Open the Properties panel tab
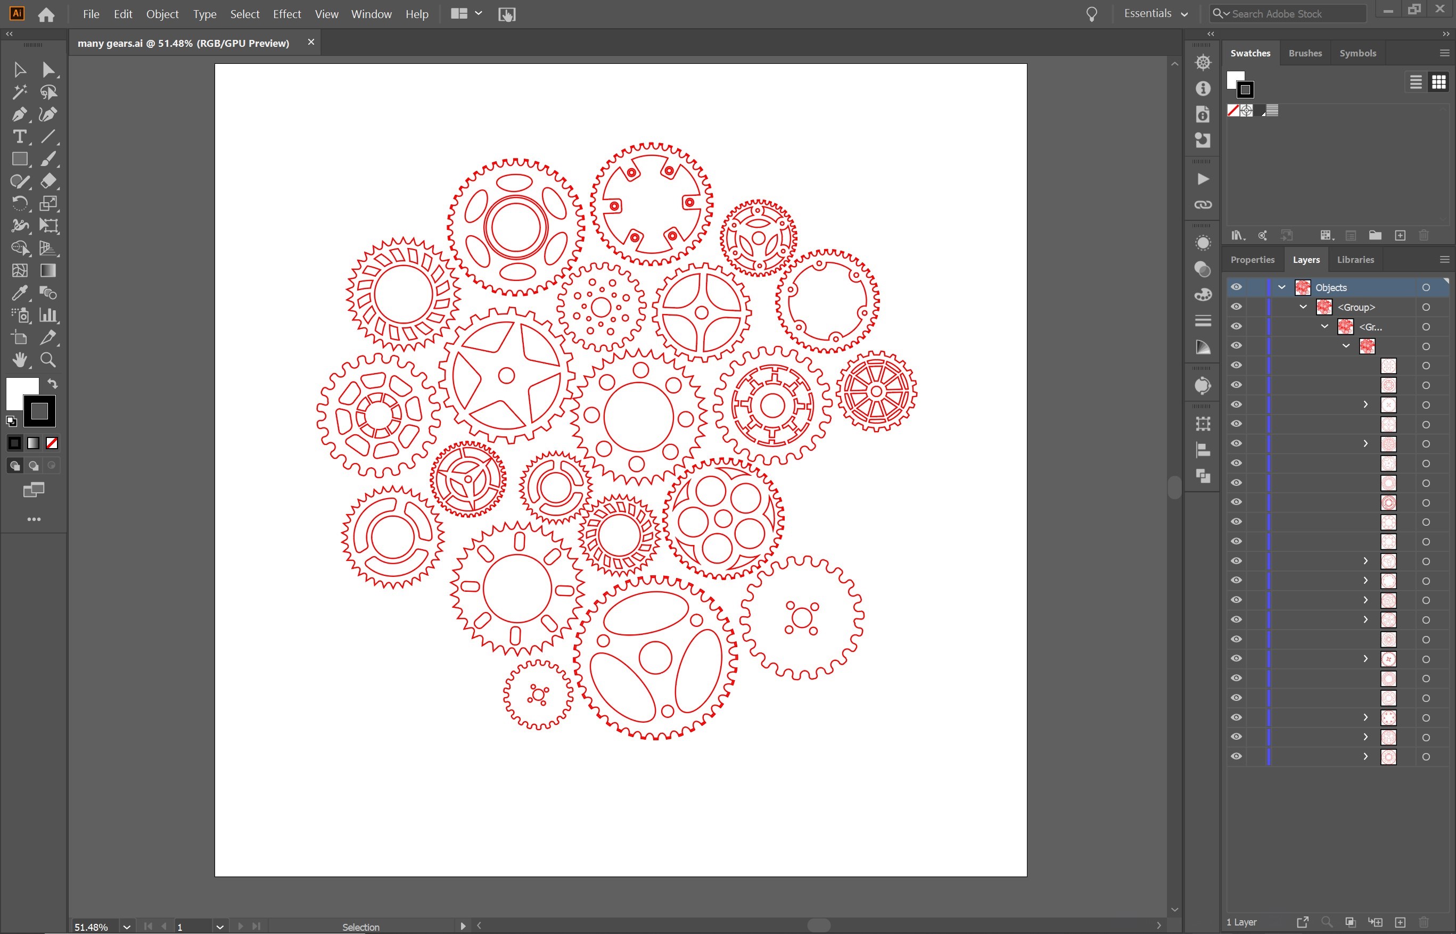This screenshot has width=1456, height=934. [1252, 260]
